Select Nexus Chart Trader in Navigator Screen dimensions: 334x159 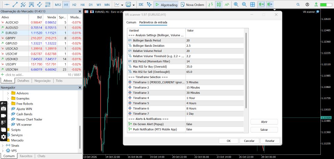pyautogui.click(x=29, y=119)
